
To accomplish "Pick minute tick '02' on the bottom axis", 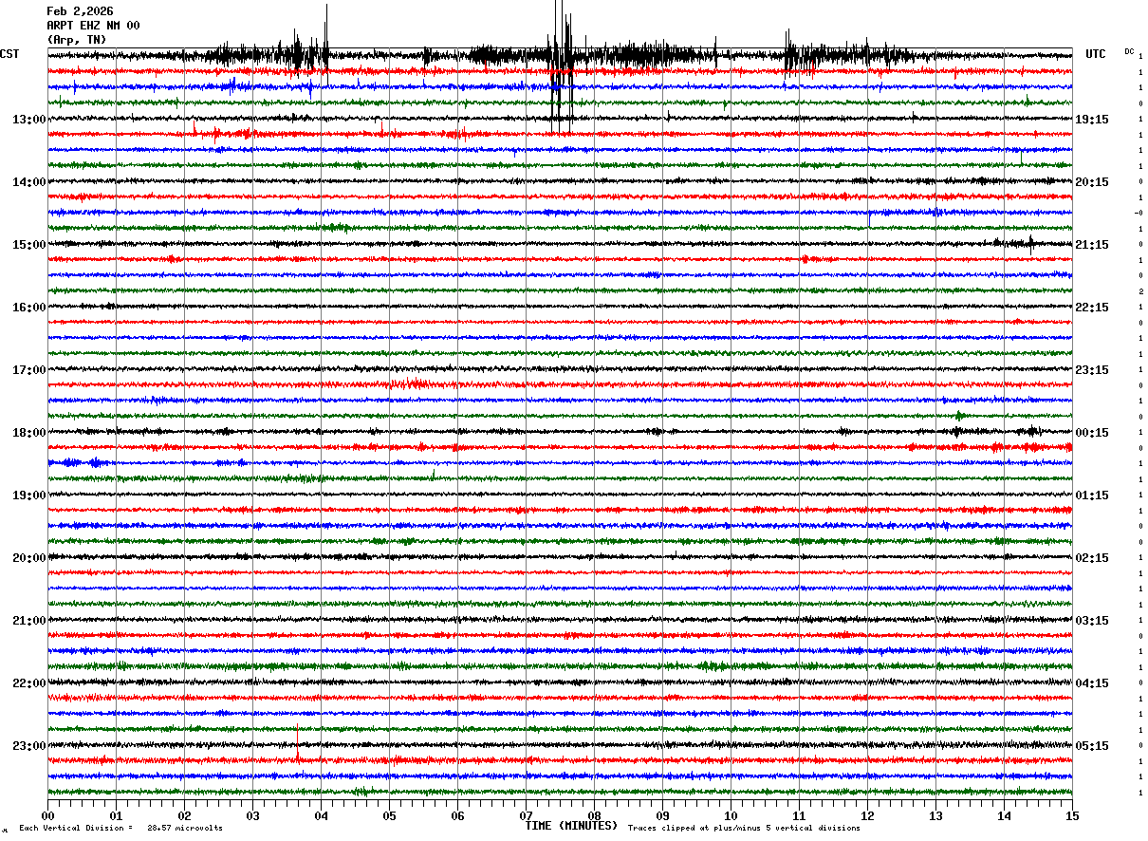I will click(184, 815).
